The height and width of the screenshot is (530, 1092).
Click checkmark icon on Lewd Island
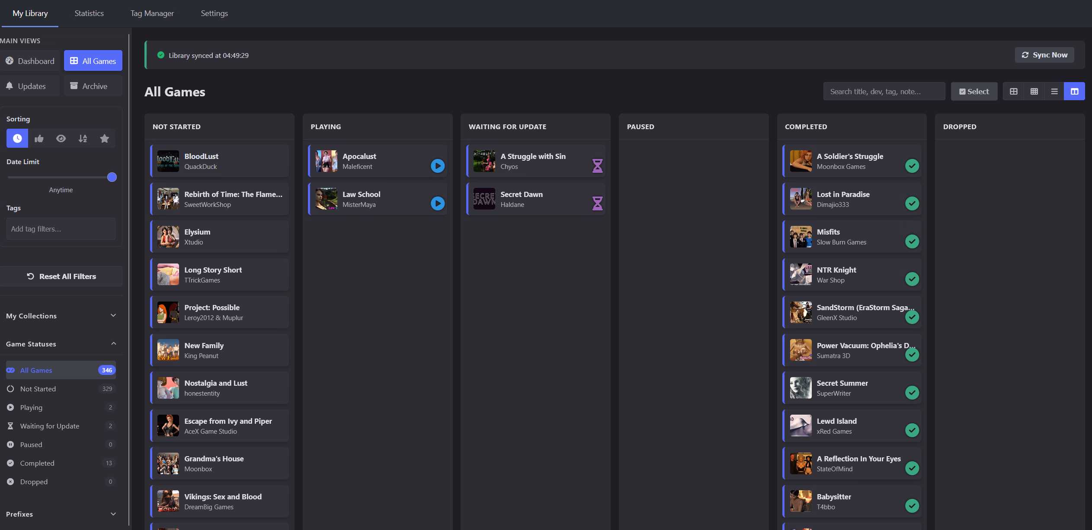tap(912, 430)
